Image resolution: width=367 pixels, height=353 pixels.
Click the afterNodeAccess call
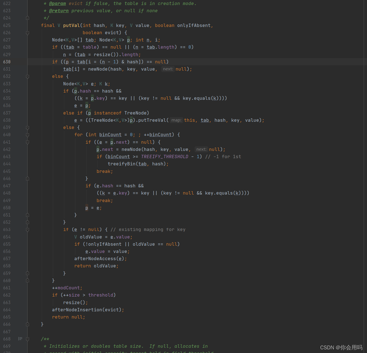95,258
